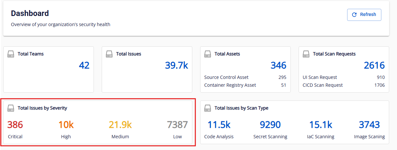The image size is (397, 150).
Task: Open the 386 Critical issues count
Action: click(15, 125)
